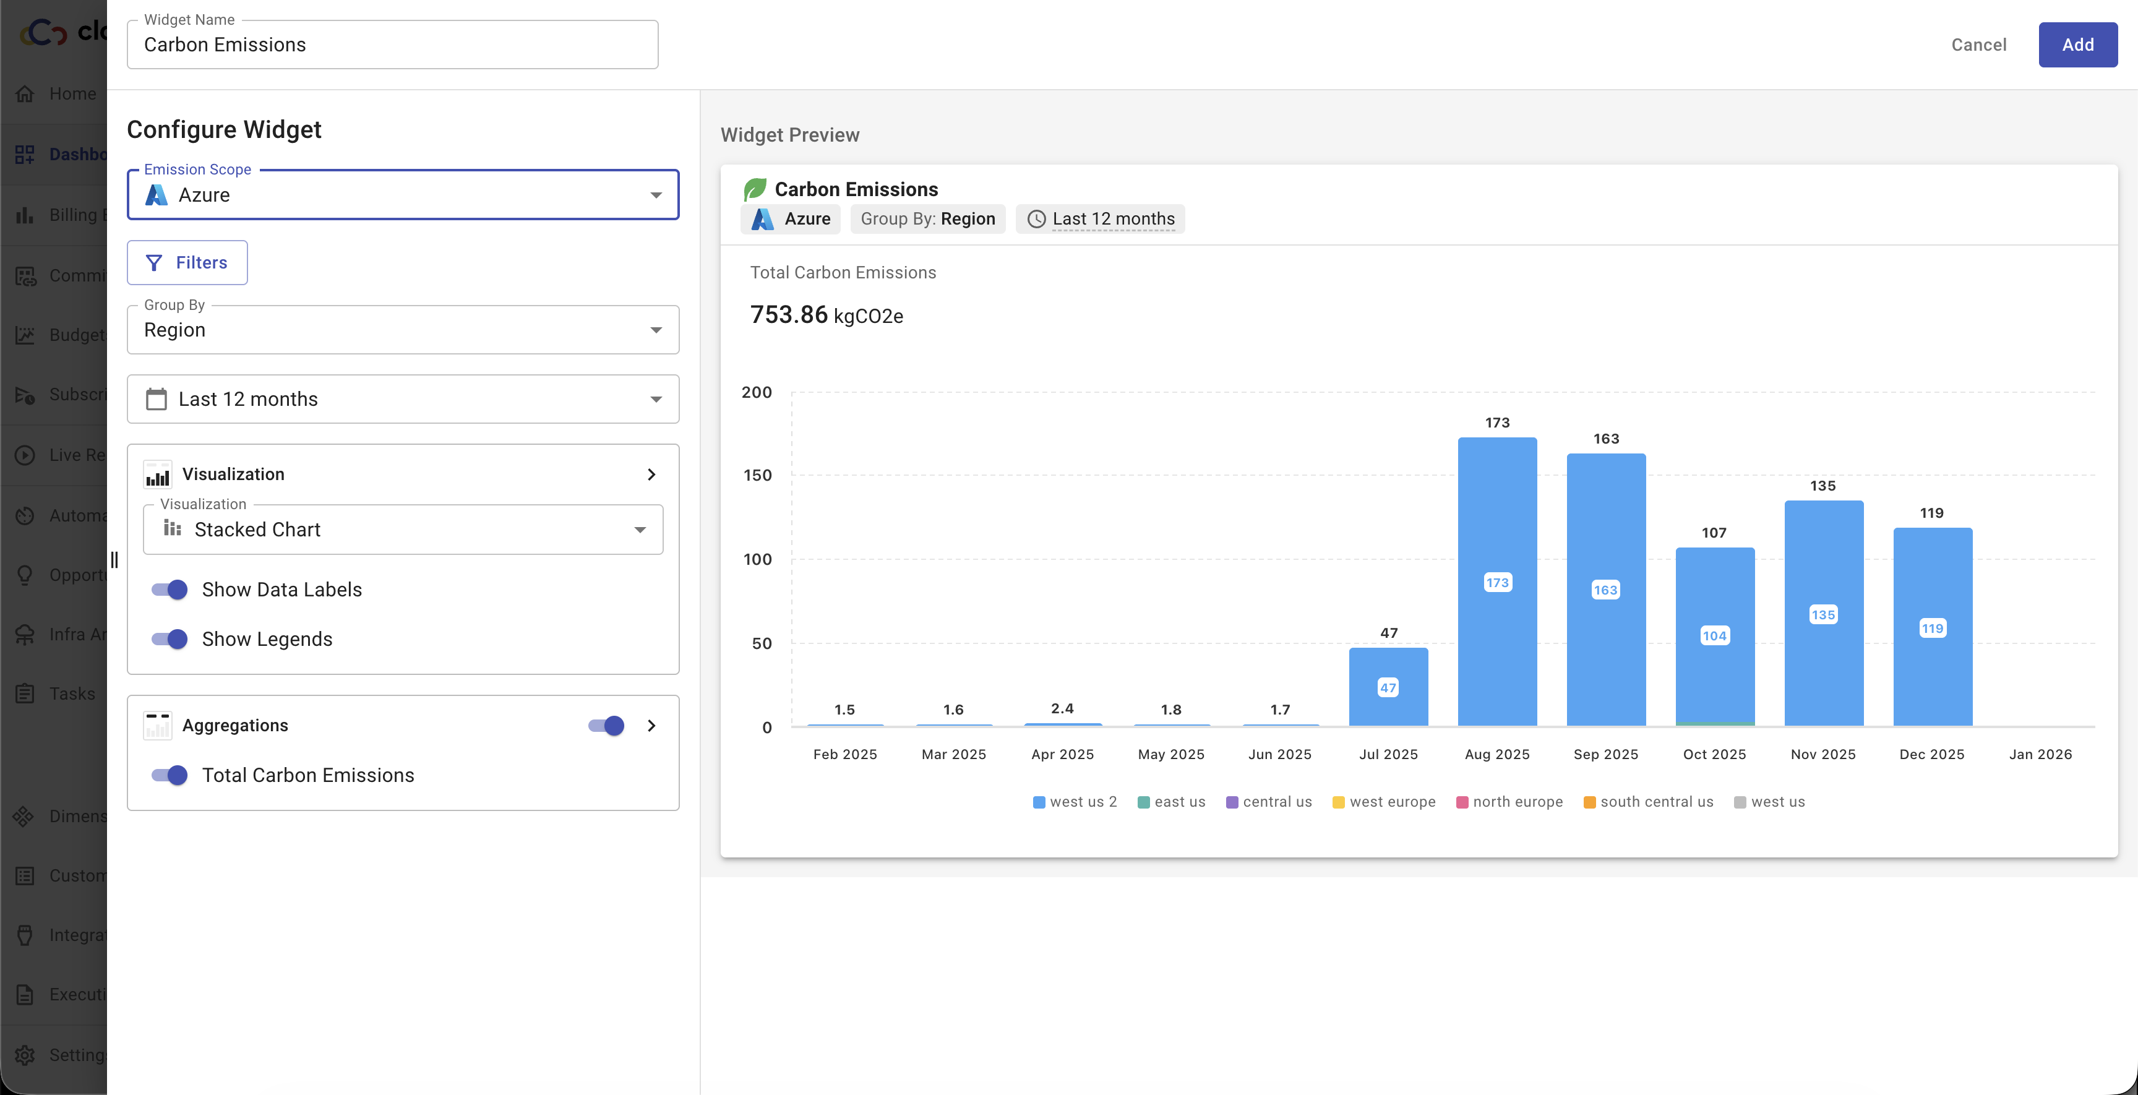This screenshot has height=1095, width=2138.
Task: Click the Settings gear icon in sidebar
Action: [x=25, y=1054]
